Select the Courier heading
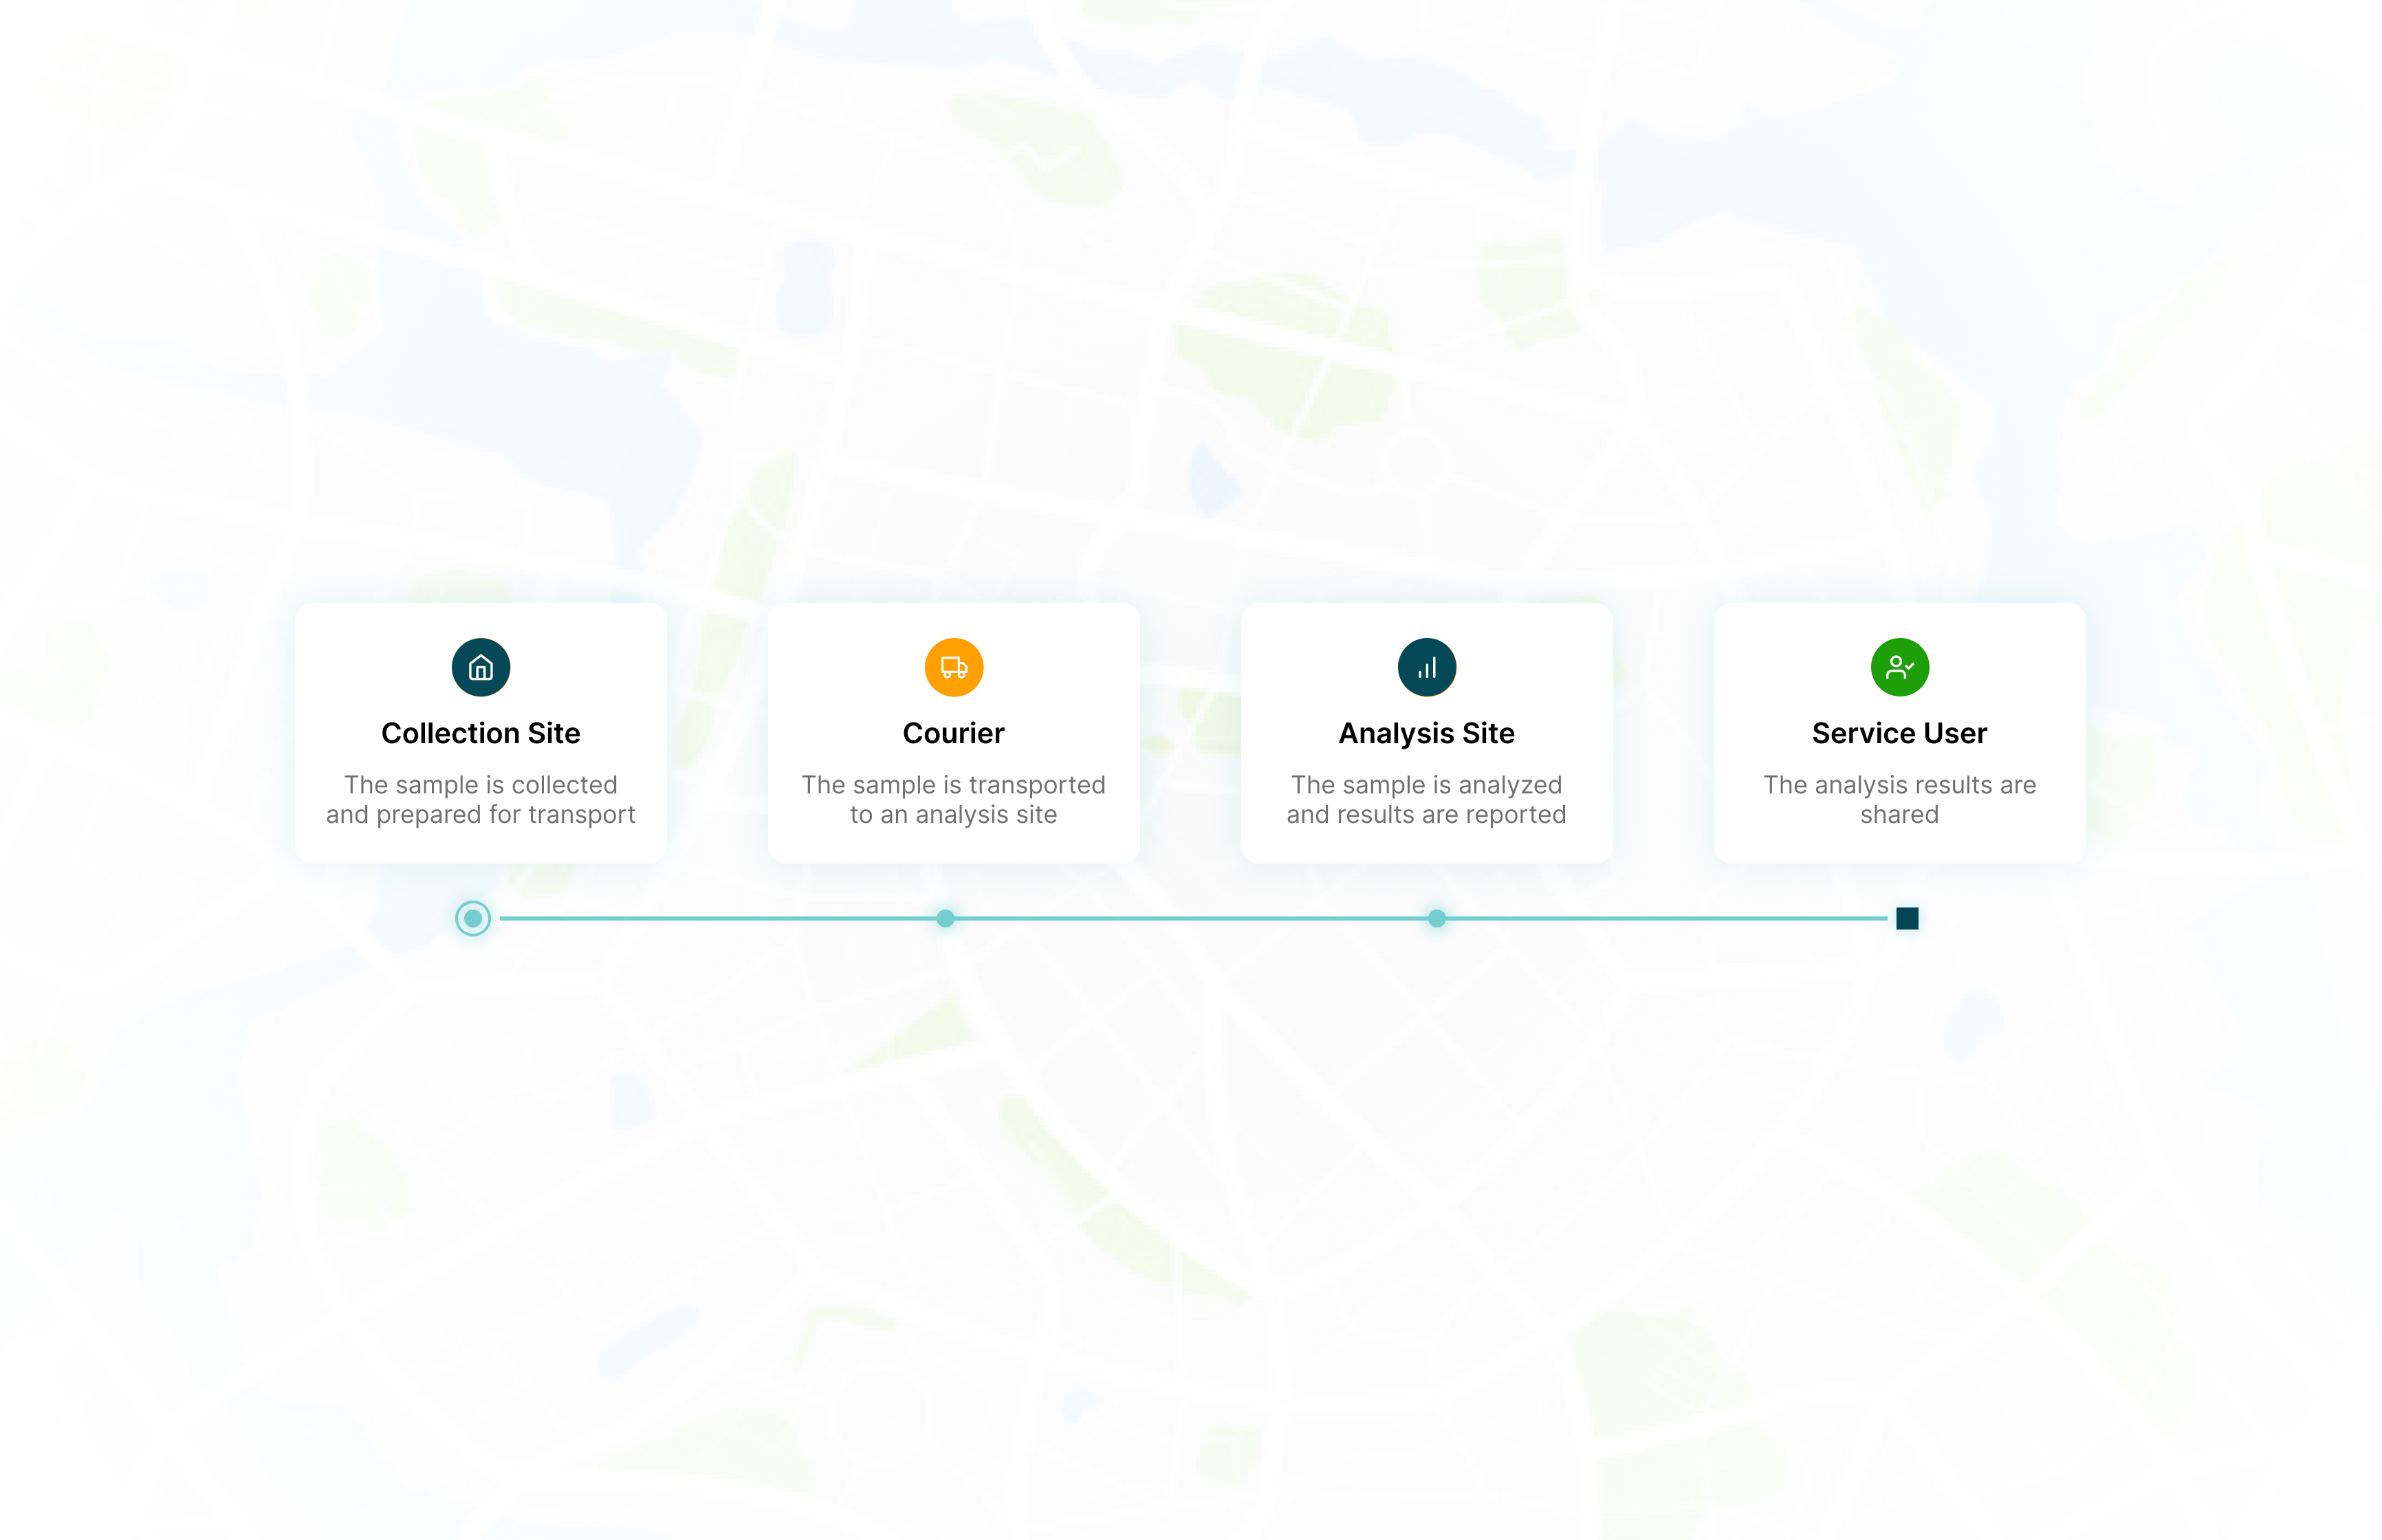 point(954,733)
